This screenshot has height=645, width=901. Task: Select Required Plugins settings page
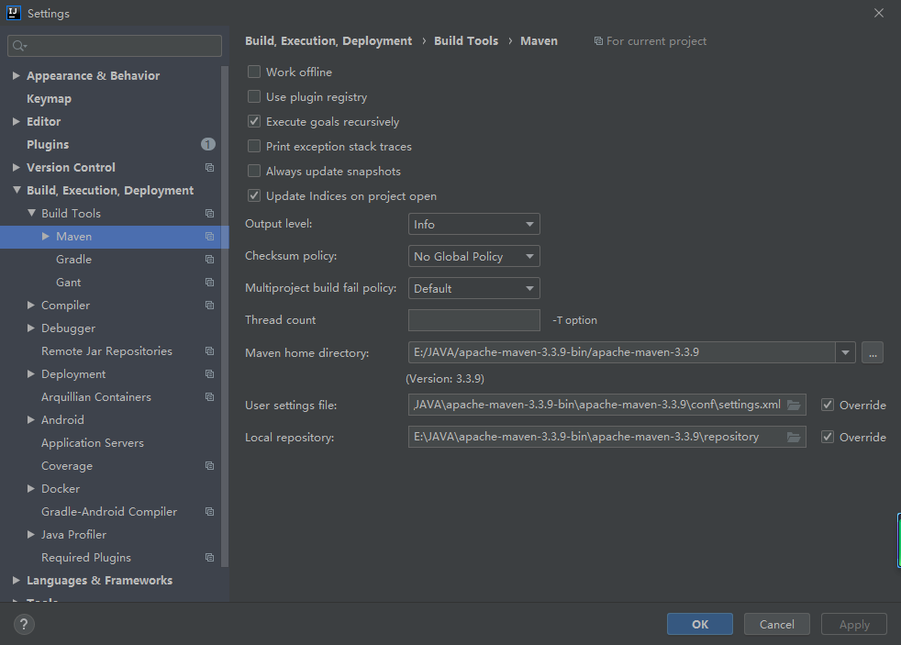point(86,558)
